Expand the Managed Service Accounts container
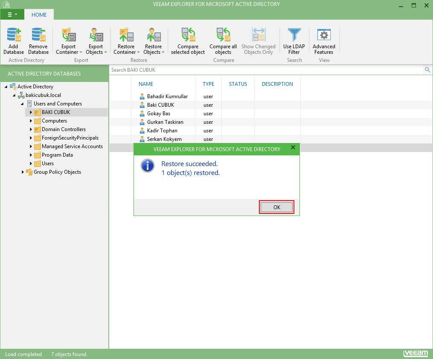This screenshot has width=433, height=359. 31,146
